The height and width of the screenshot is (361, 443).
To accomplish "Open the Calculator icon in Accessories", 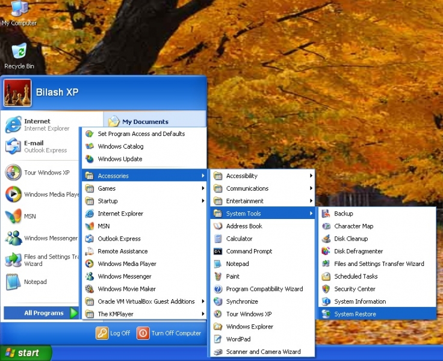I will [217, 239].
